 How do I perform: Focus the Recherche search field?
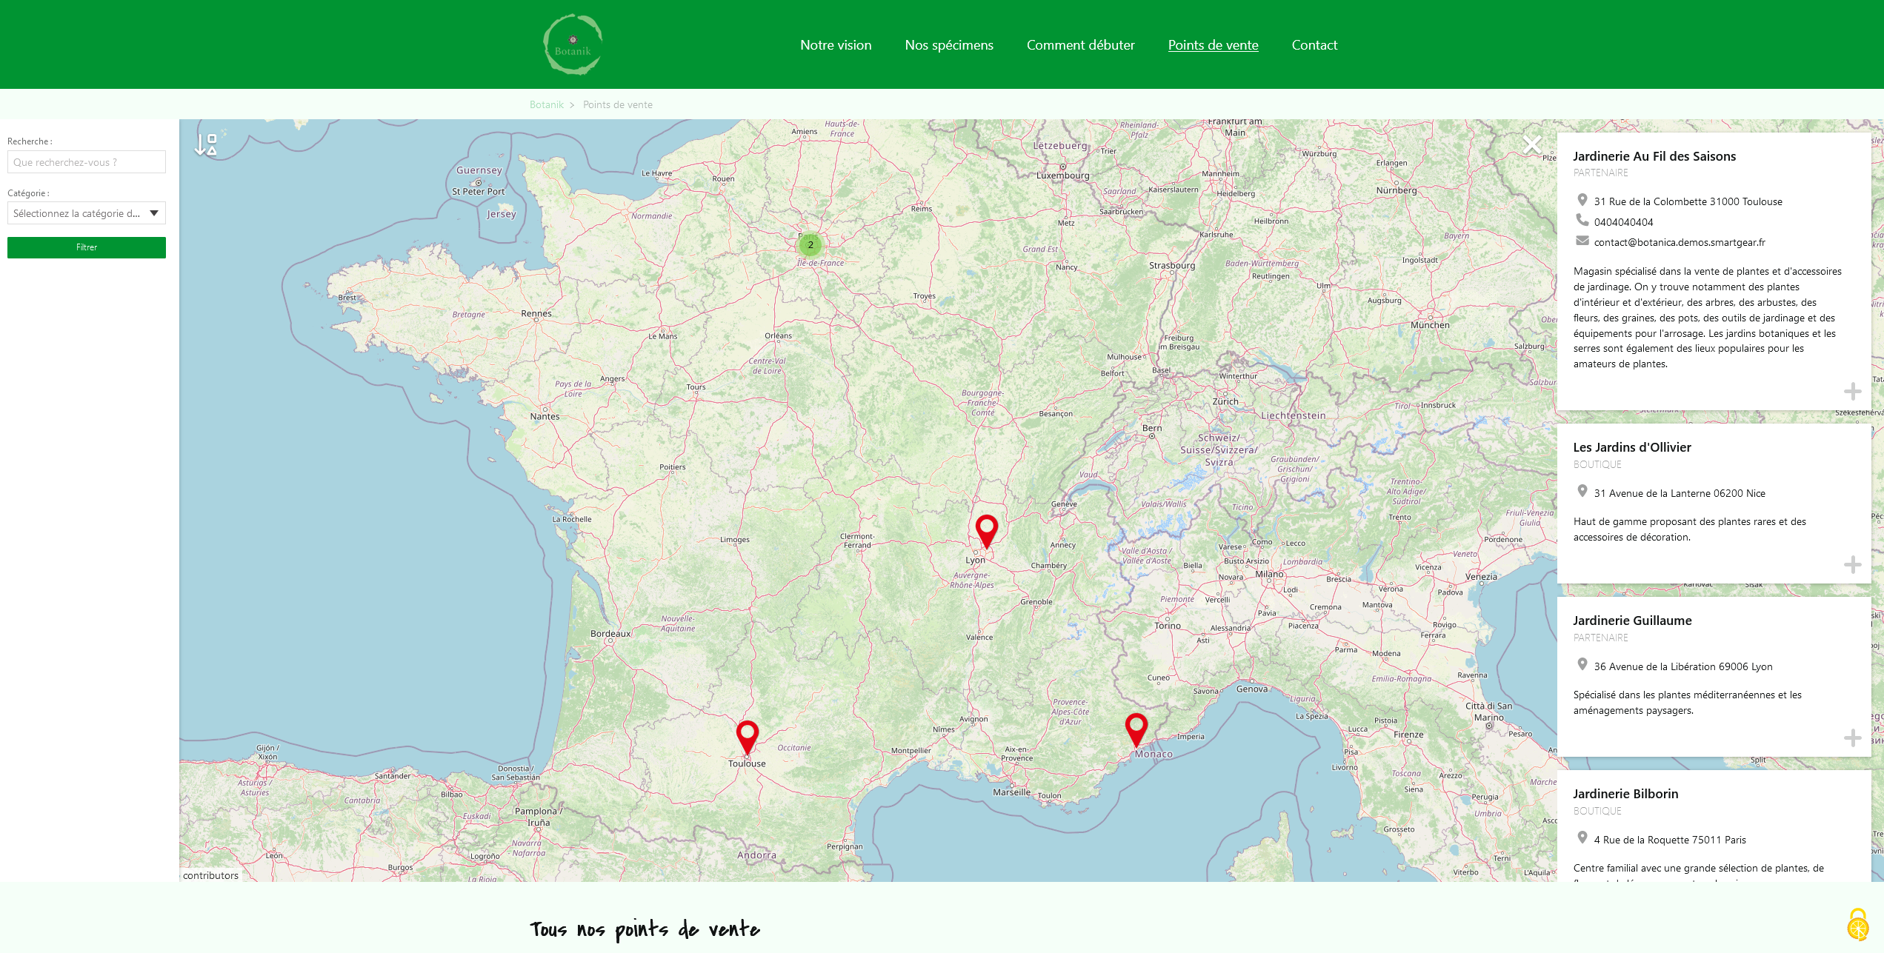point(87,162)
